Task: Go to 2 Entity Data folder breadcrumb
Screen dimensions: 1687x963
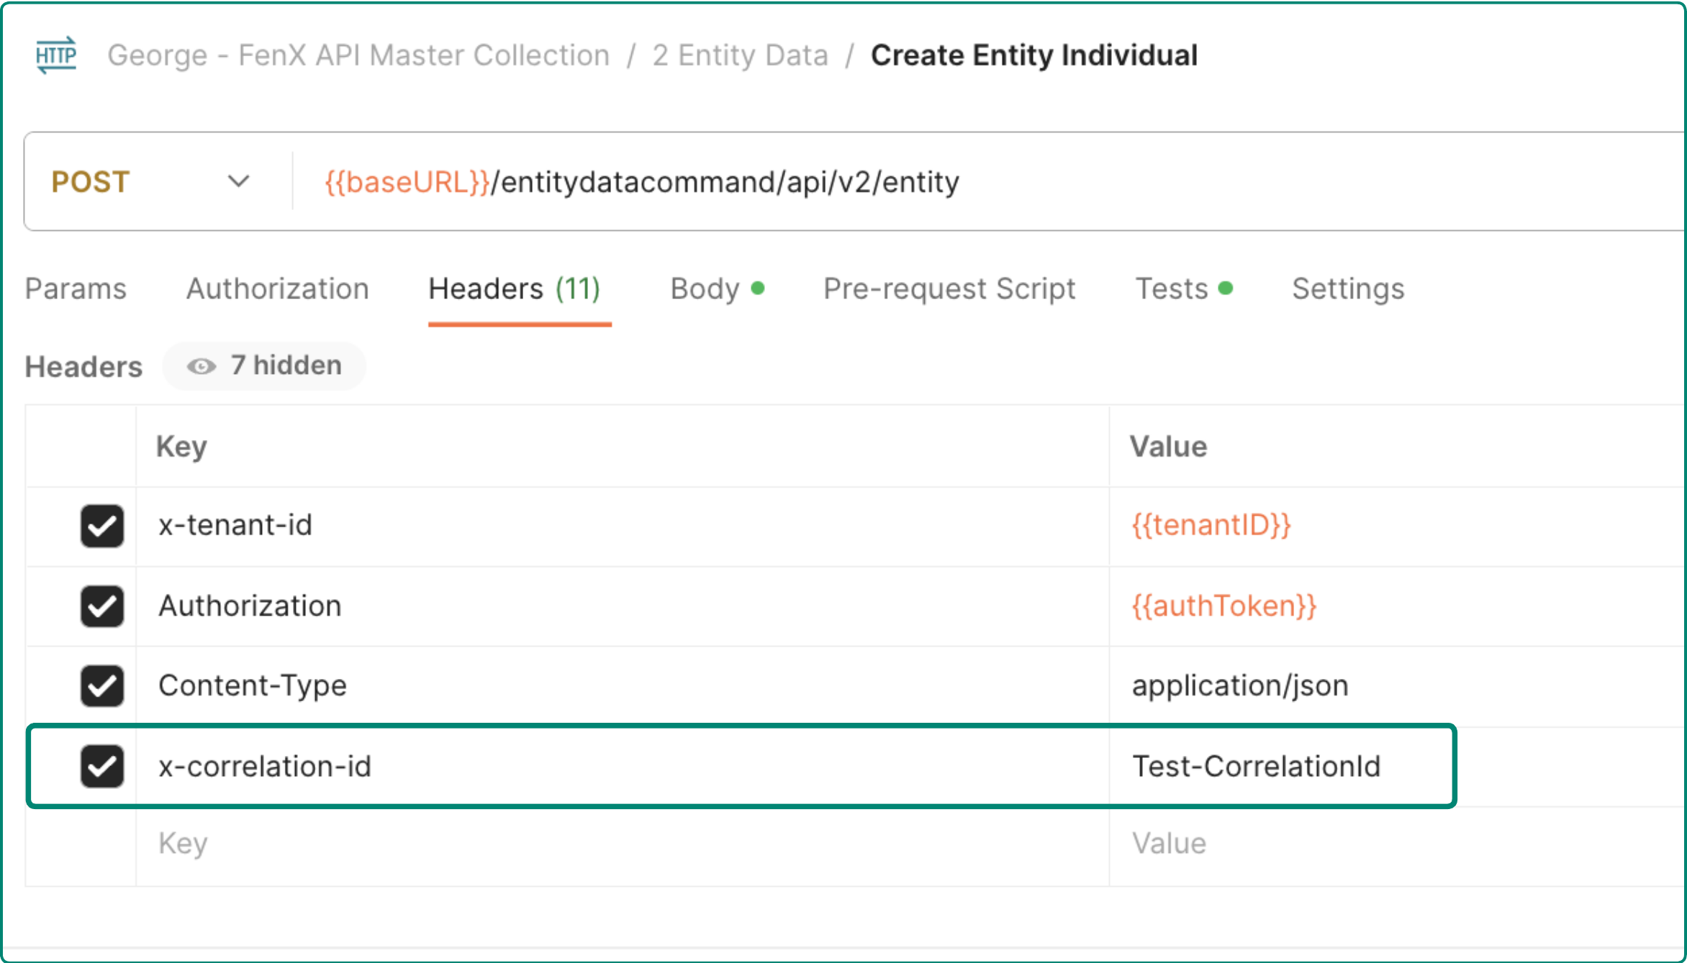Action: [x=740, y=55]
